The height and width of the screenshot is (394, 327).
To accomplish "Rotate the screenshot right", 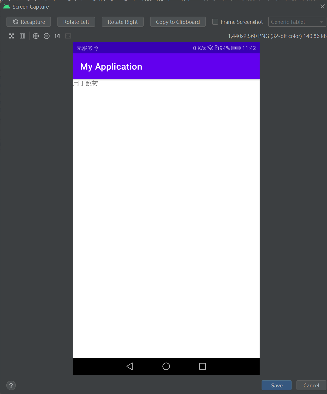I will click(123, 22).
